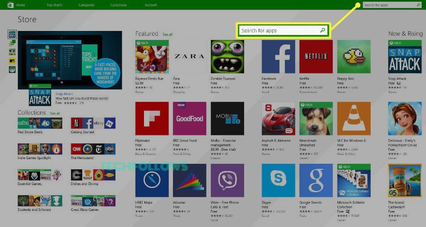Click the Featured section heading
Screen dimensions: 426x227
tap(147, 34)
